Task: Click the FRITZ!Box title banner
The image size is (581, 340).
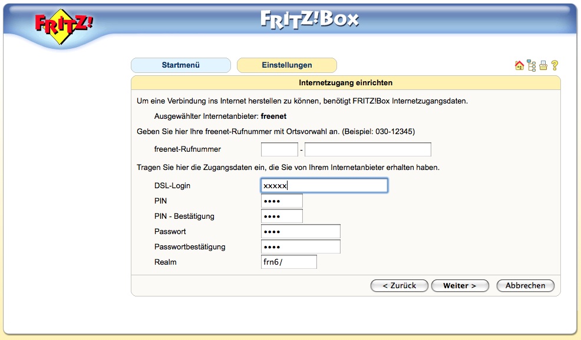Action: (310, 19)
